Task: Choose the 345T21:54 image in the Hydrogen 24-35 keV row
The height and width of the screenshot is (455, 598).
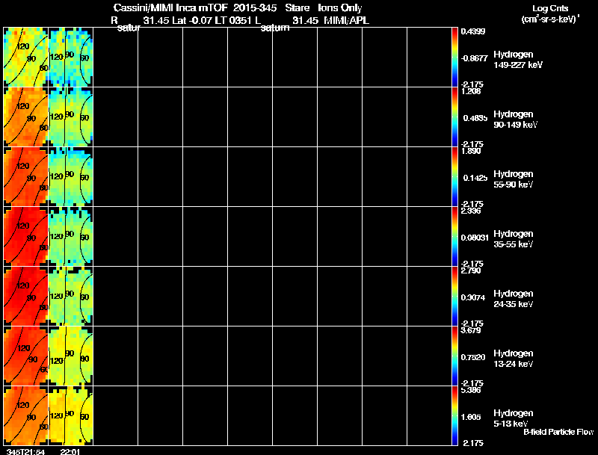Action: (x=26, y=297)
